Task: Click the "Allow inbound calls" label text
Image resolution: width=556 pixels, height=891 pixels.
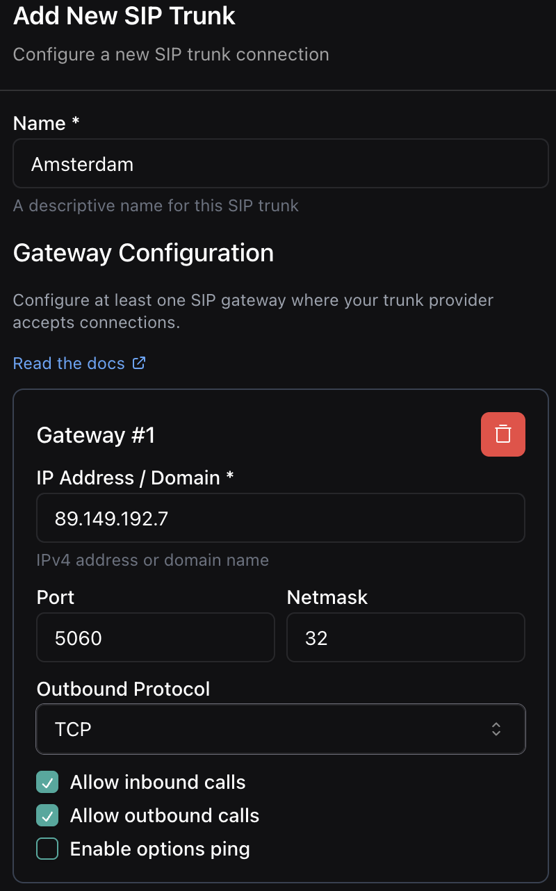Action: [x=158, y=783]
